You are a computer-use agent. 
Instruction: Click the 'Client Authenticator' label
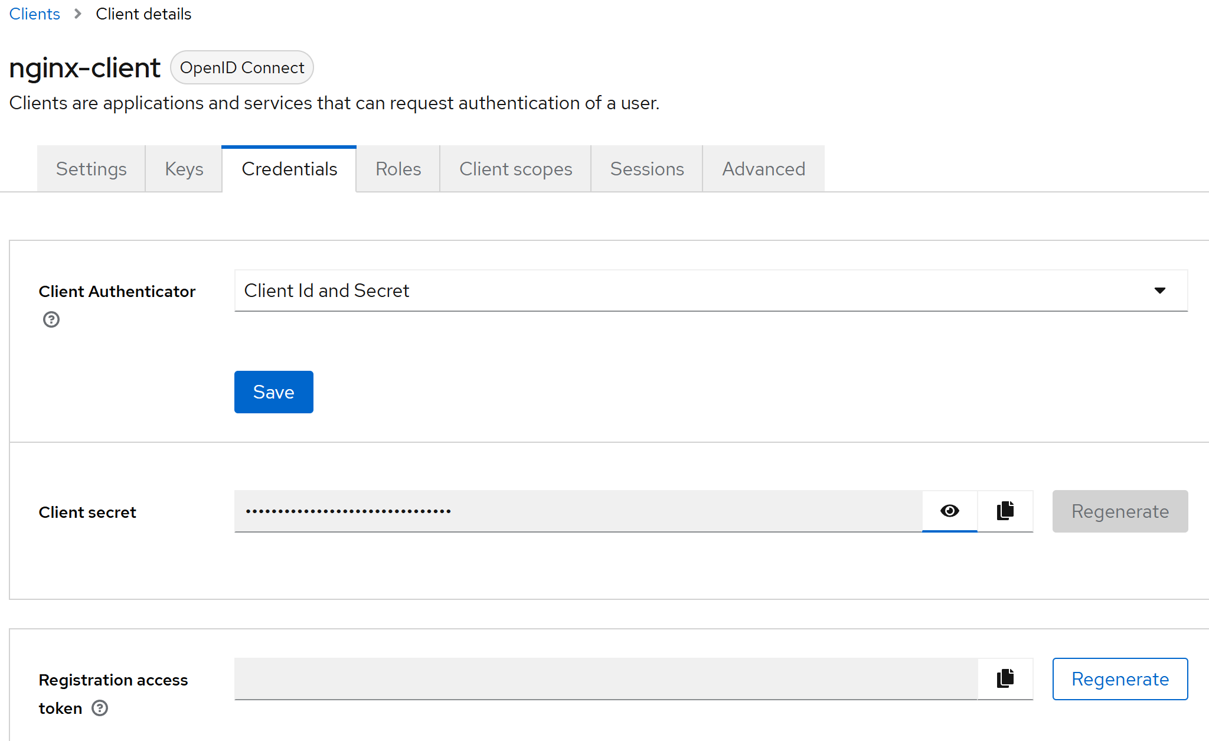coord(117,292)
